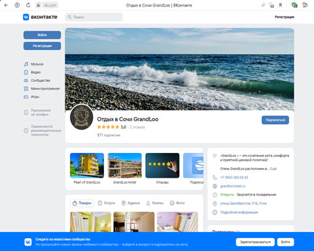This screenshot has width=314, height=251.
Task: Click Зарегистрироваться in the bottom banner
Action: point(255,242)
